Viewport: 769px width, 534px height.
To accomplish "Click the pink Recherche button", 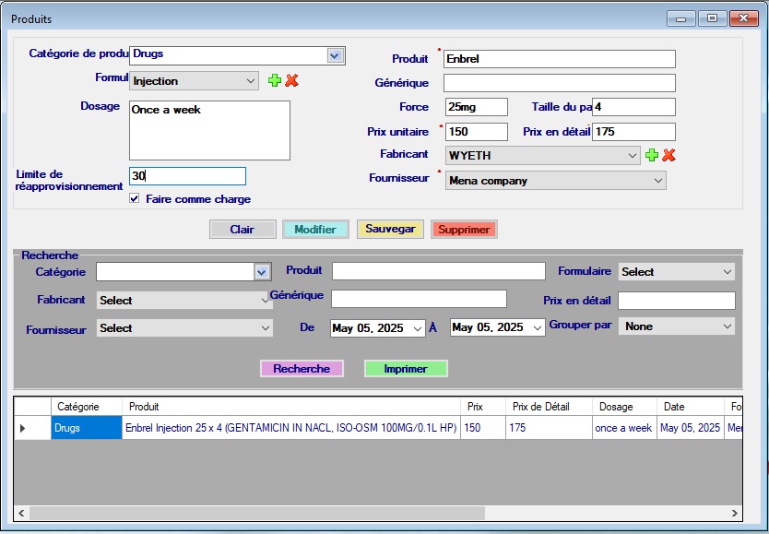I will click(302, 369).
